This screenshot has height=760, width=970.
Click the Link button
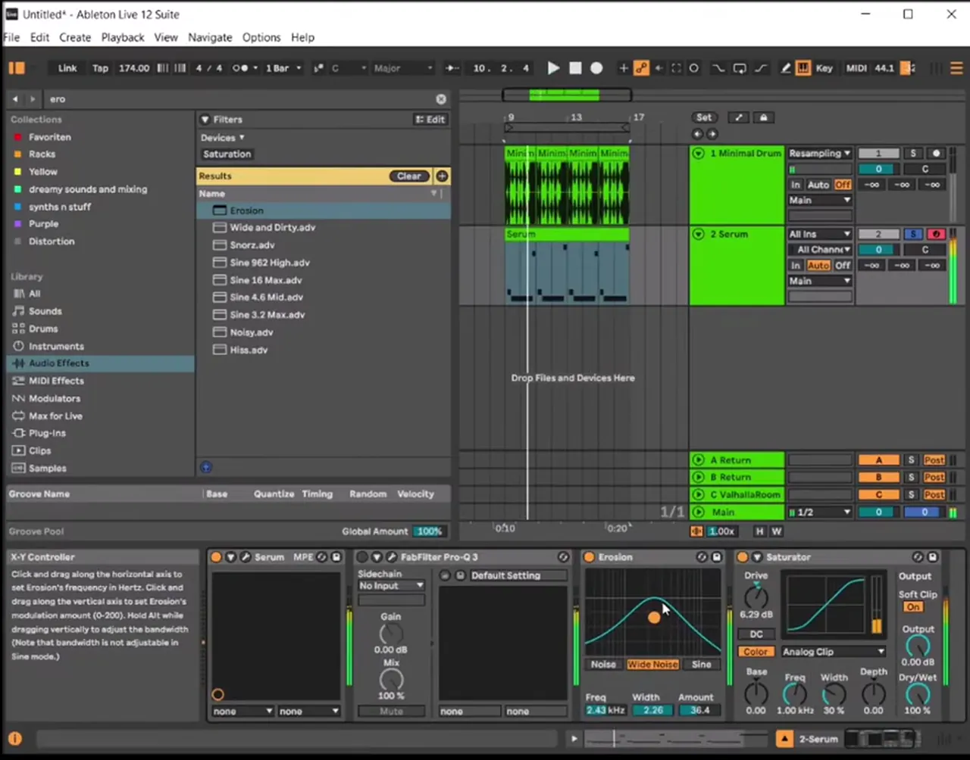[x=67, y=68]
